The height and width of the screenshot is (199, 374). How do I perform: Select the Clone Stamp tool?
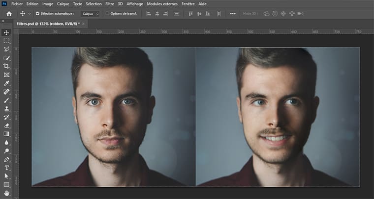click(x=6, y=109)
